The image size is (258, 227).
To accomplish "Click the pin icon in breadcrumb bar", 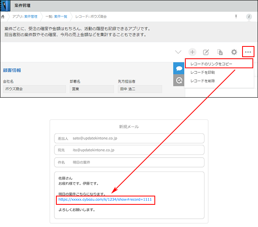I will (236, 16).
